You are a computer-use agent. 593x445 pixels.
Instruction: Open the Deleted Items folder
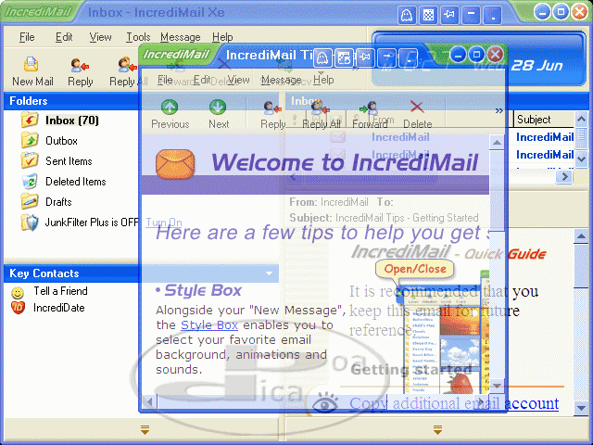pos(75,182)
